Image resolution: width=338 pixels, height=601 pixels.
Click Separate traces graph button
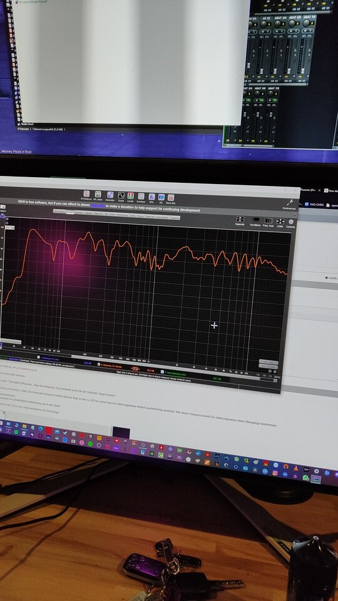[240, 221]
